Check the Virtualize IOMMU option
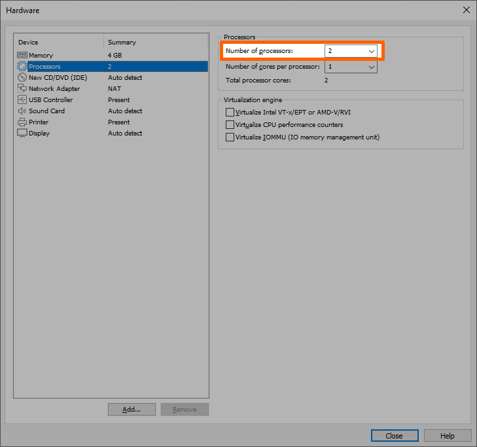Screen dimensions: 477x447 [230, 137]
